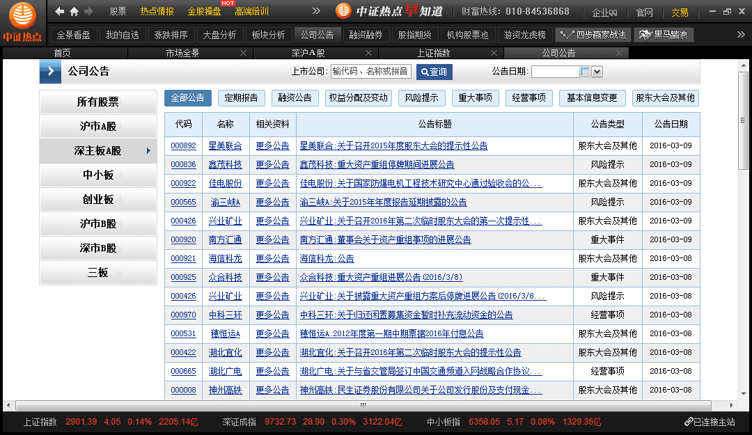The image size is (752, 435).
Task: Switch to the 上证指数 tab
Action: pos(433,53)
